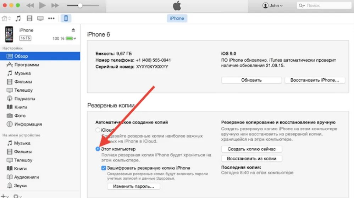Open the TV Shows monitor icon

40,18
